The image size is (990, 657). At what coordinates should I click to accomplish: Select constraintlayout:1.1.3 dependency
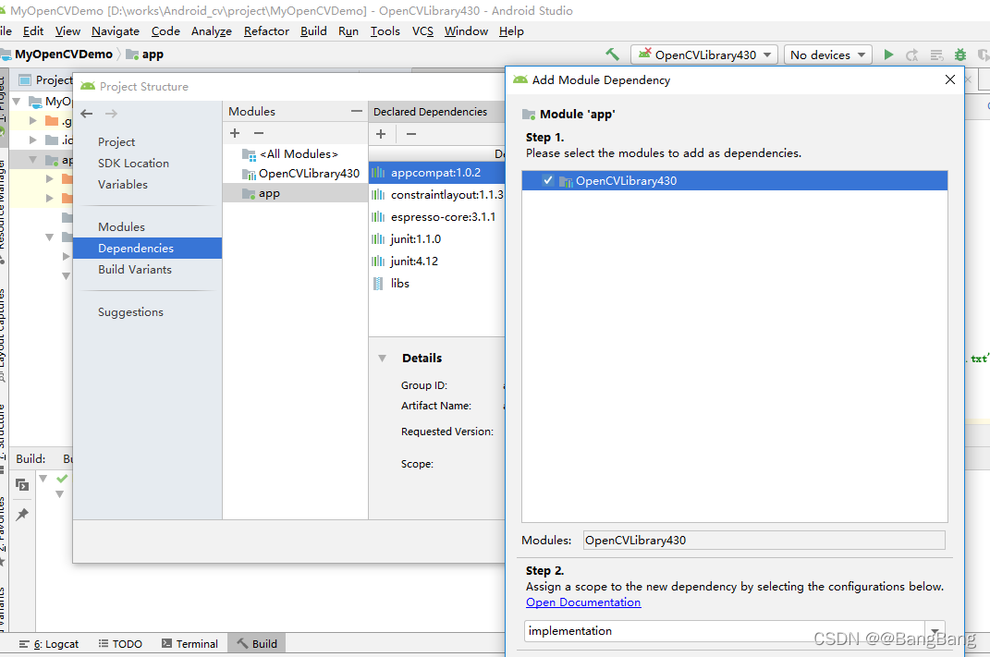(x=437, y=194)
